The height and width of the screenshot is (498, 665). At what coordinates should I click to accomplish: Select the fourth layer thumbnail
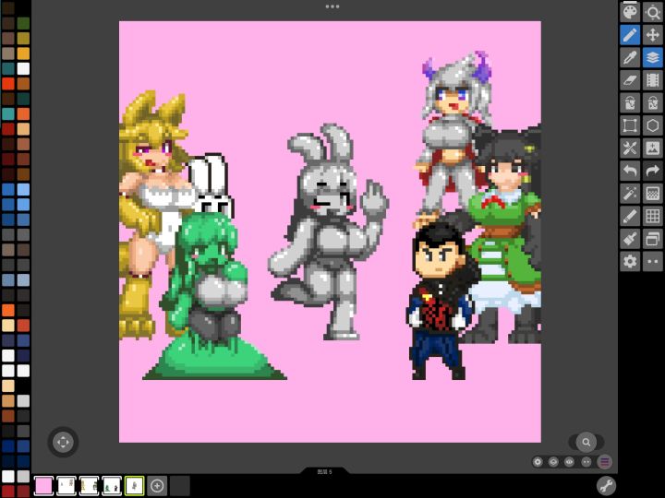tap(112, 486)
